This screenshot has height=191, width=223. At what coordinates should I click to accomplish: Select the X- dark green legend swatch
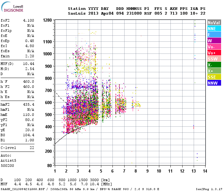(x=214, y=65)
